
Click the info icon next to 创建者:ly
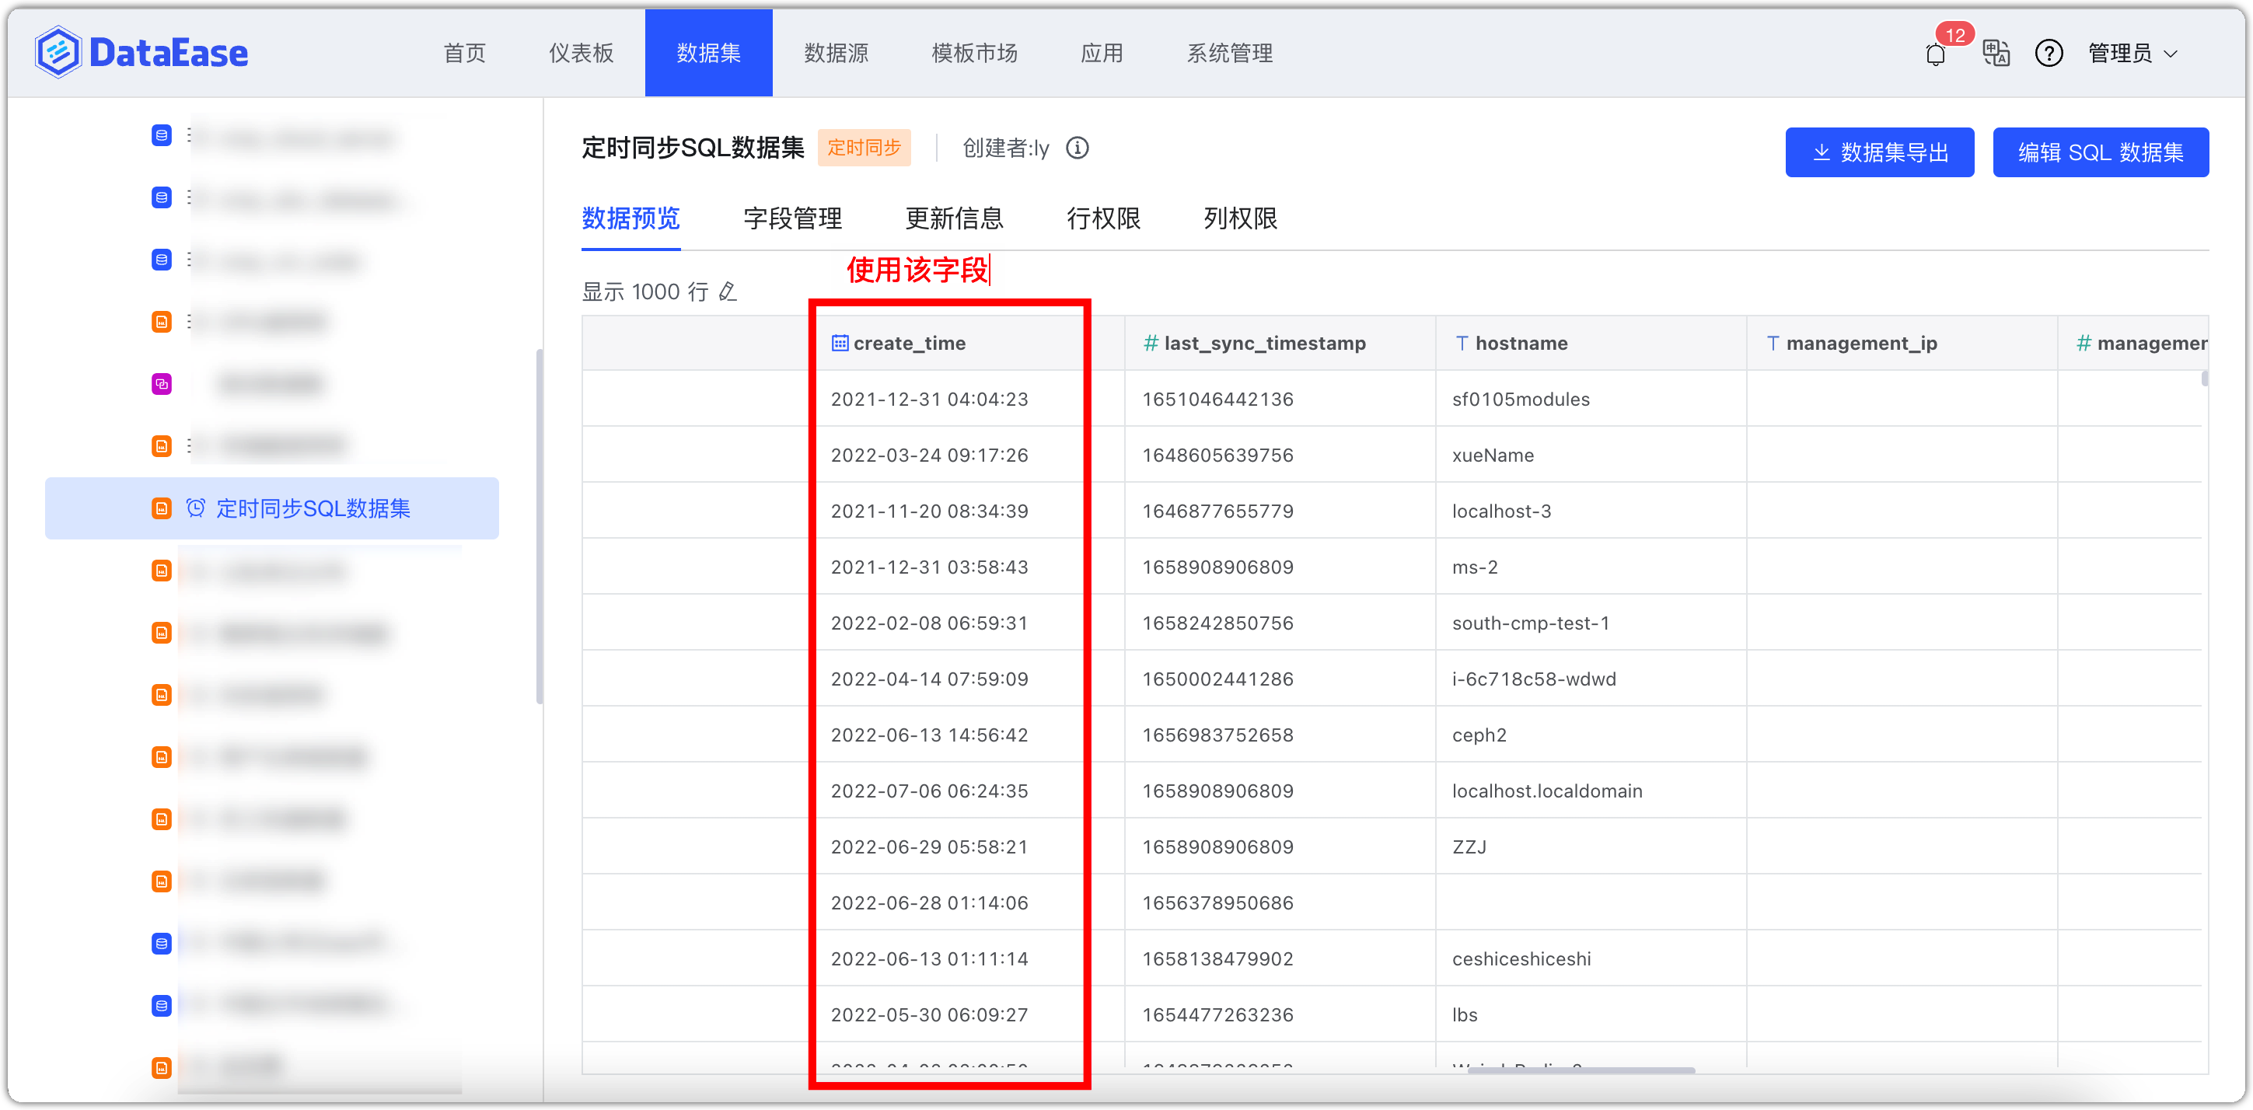[1078, 148]
